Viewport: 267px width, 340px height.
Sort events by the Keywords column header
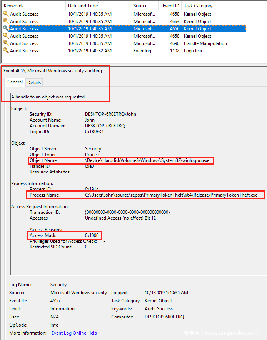(x=14, y=6)
